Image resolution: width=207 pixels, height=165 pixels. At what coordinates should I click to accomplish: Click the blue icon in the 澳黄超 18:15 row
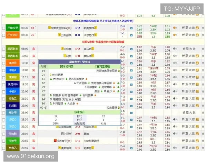[131, 77]
